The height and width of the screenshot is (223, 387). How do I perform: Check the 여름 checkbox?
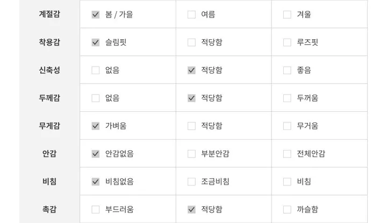(191, 15)
